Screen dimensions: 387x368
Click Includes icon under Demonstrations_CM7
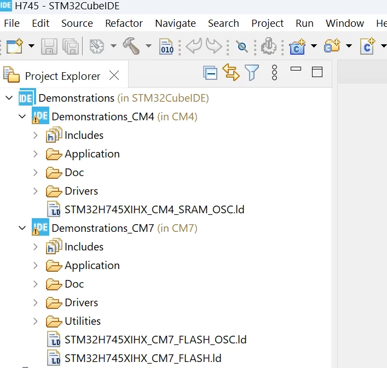click(x=54, y=246)
